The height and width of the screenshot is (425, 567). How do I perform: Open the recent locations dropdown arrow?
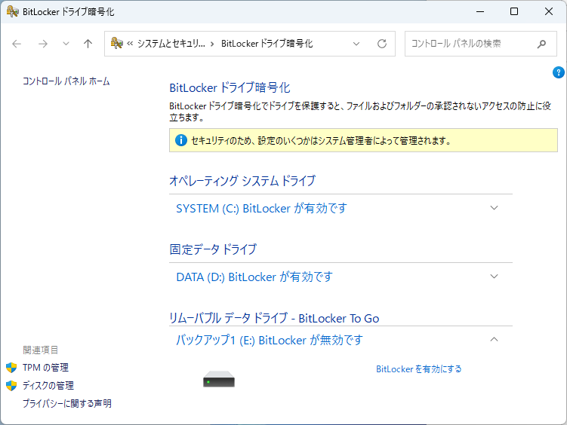coord(66,44)
